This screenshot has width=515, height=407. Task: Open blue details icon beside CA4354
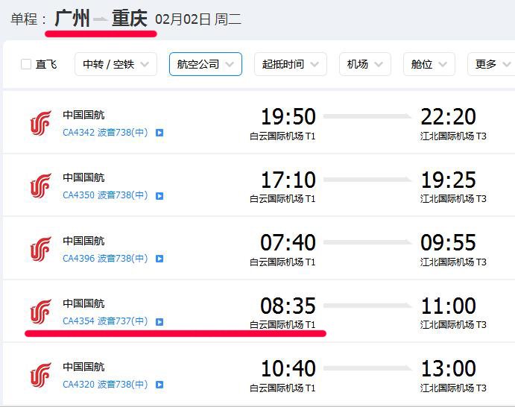[159, 321]
